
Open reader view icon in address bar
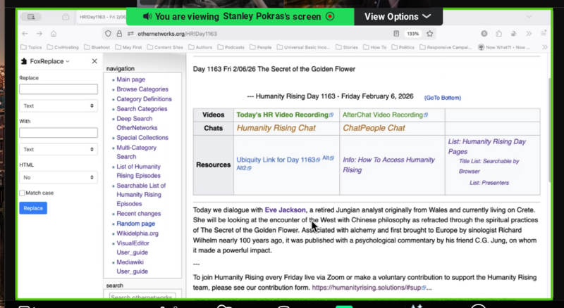396,34
